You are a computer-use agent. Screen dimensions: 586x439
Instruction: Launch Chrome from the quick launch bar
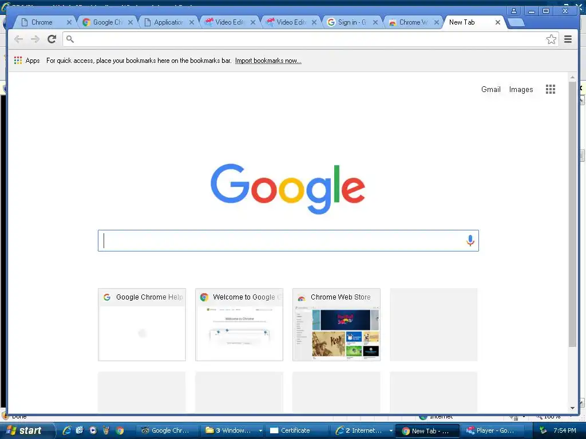[120, 430]
